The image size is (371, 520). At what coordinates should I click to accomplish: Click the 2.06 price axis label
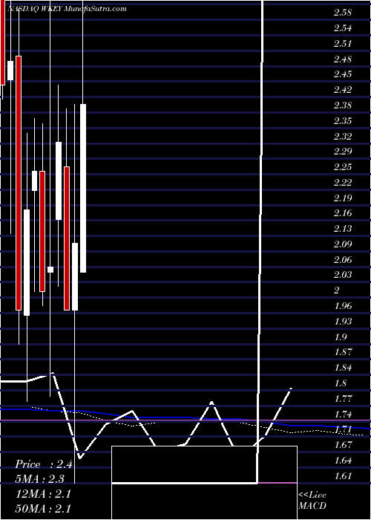click(343, 259)
